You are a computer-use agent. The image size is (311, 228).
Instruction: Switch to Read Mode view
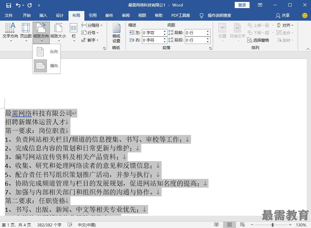coord(216,225)
